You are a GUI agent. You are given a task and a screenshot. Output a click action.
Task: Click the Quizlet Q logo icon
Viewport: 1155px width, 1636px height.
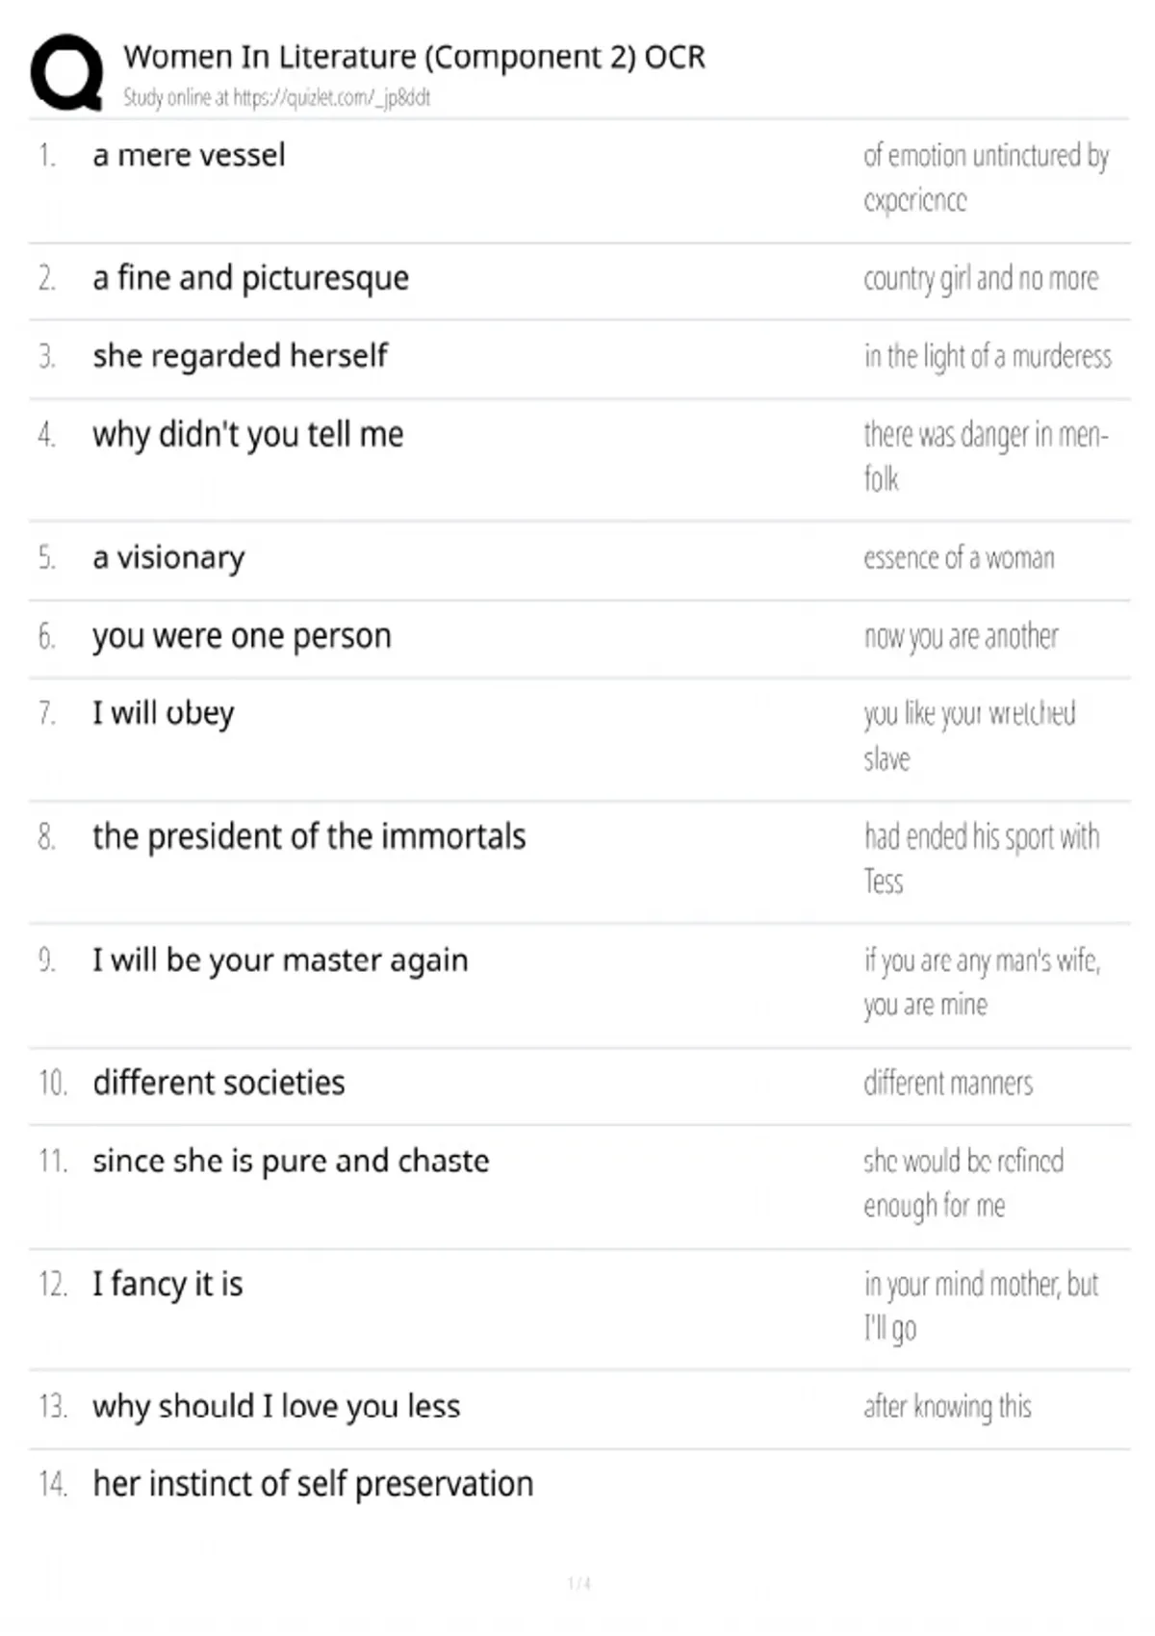[66, 72]
